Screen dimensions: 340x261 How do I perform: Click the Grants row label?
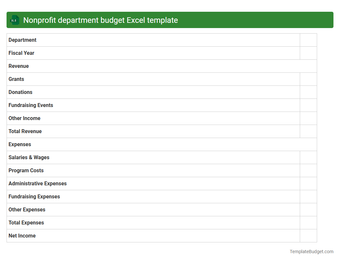(16, 79)
